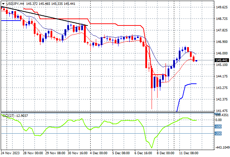
Task: Click the 143.275 price axis label
Action: [x=222, y=88]
